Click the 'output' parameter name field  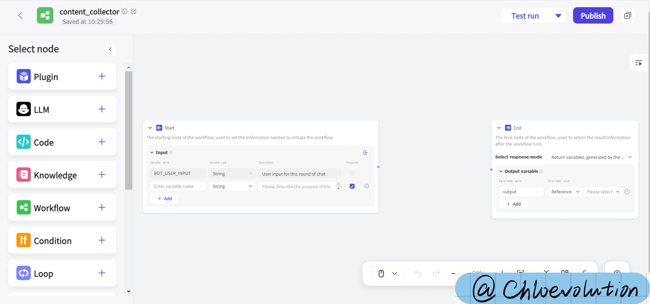click(x=521, y=192)
